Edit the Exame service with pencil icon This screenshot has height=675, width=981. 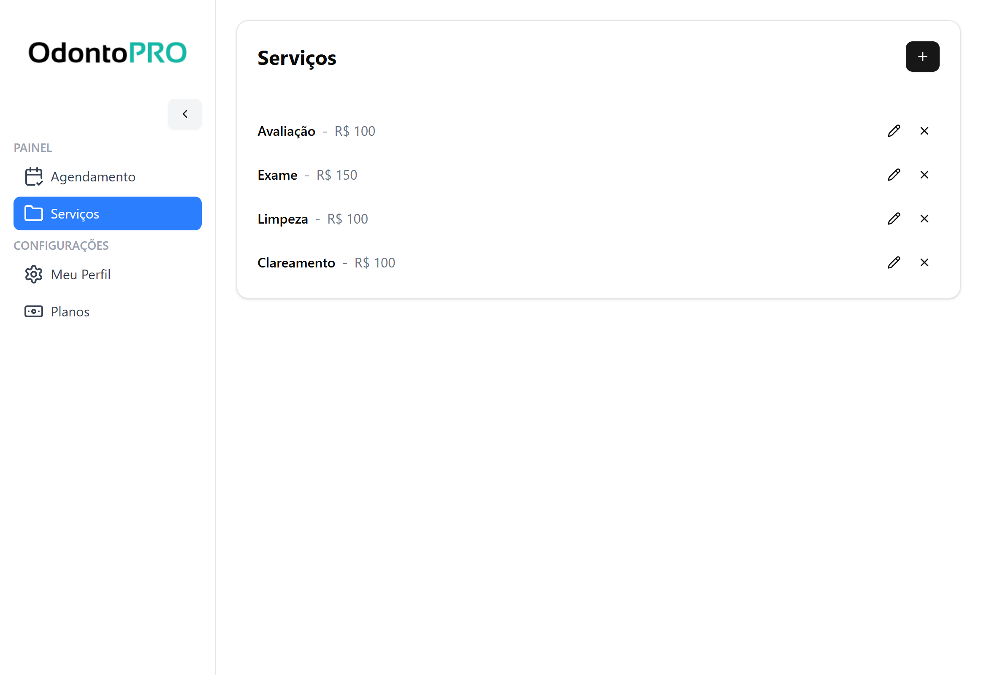pos(893,175)
